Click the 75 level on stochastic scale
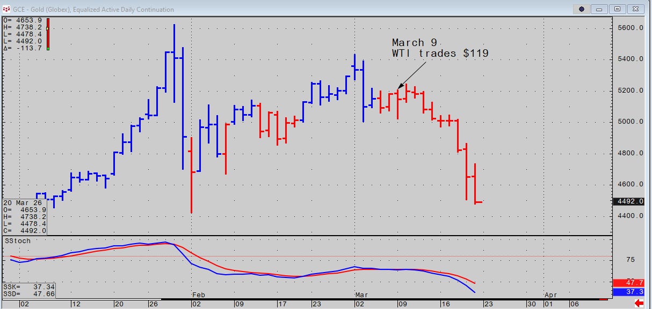Screen dimensions: 652x309 point(630,260)
